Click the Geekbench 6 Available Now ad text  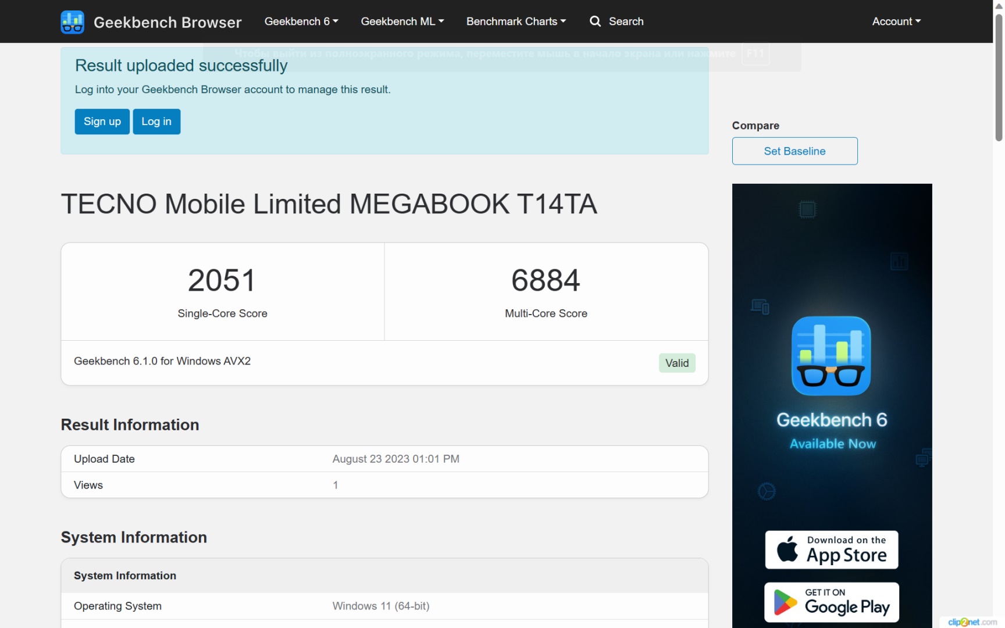pos(832,430)
